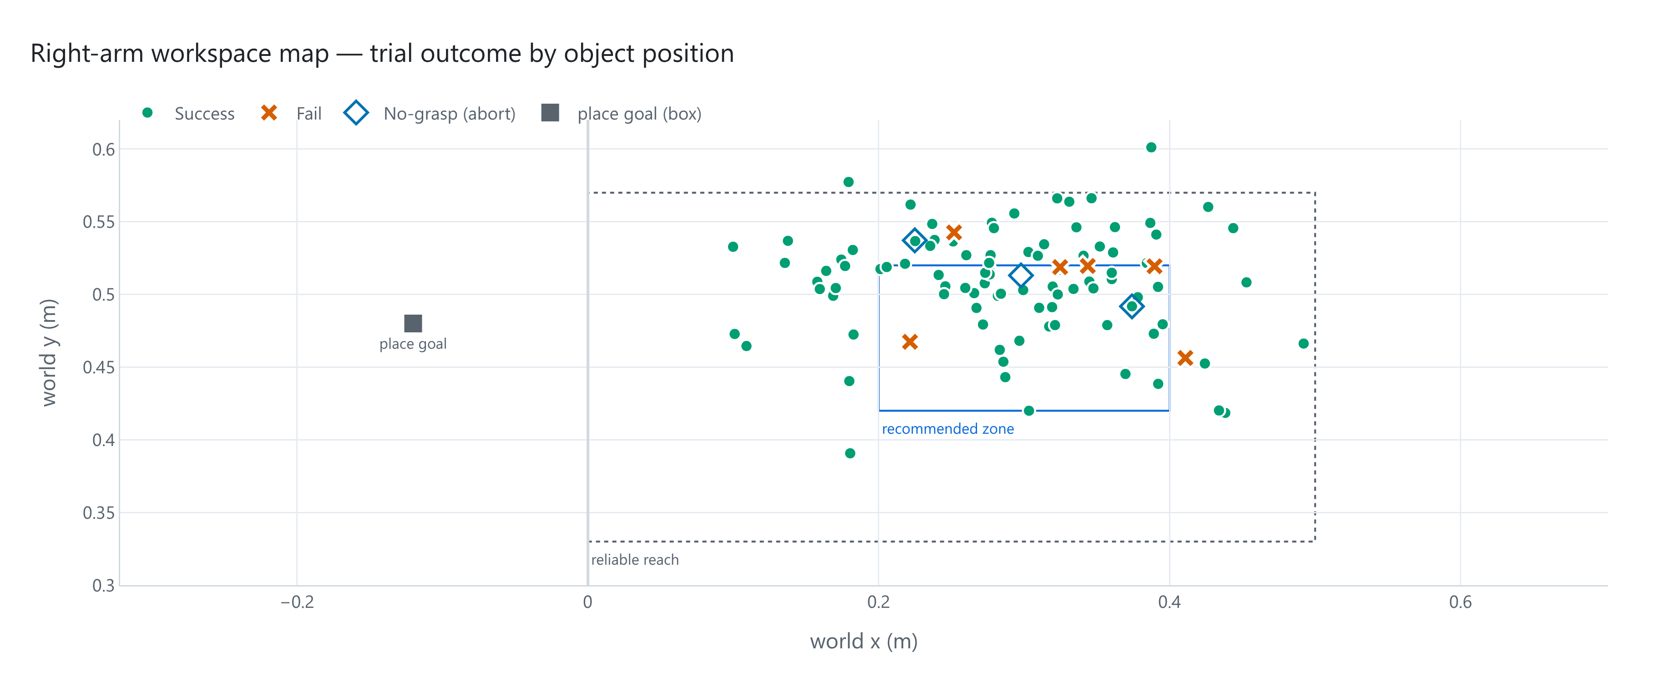Click the chart title text
The width and height of the screenshot is (1671, 682).
(x=382, y=53)
